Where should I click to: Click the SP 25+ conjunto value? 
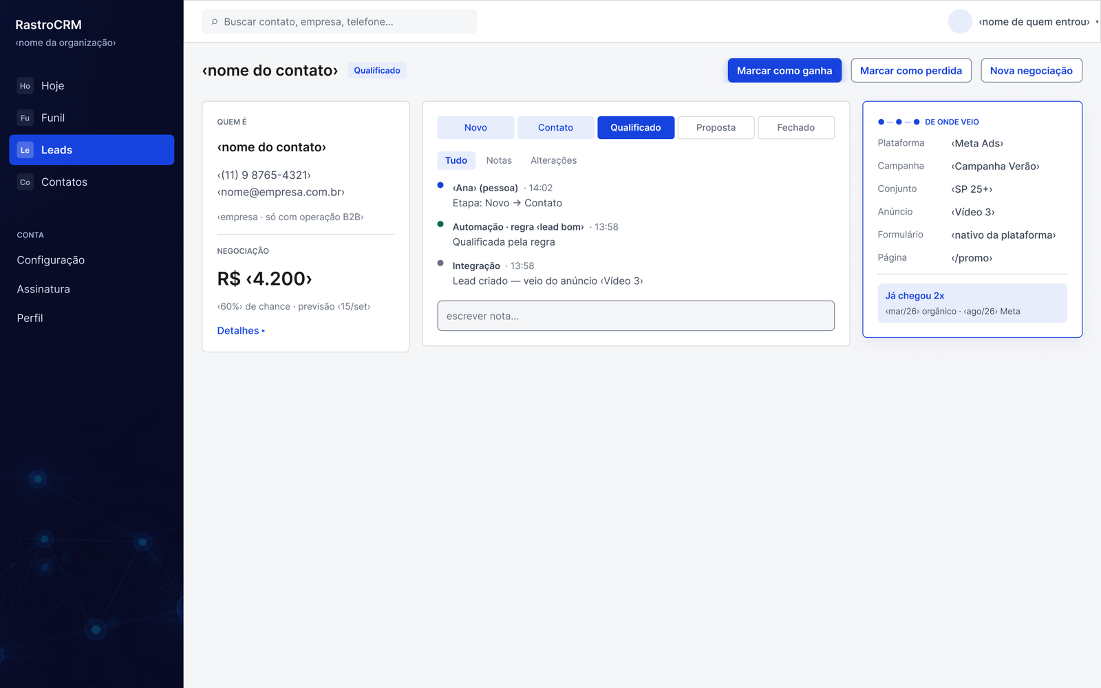[x=972, y=189]
